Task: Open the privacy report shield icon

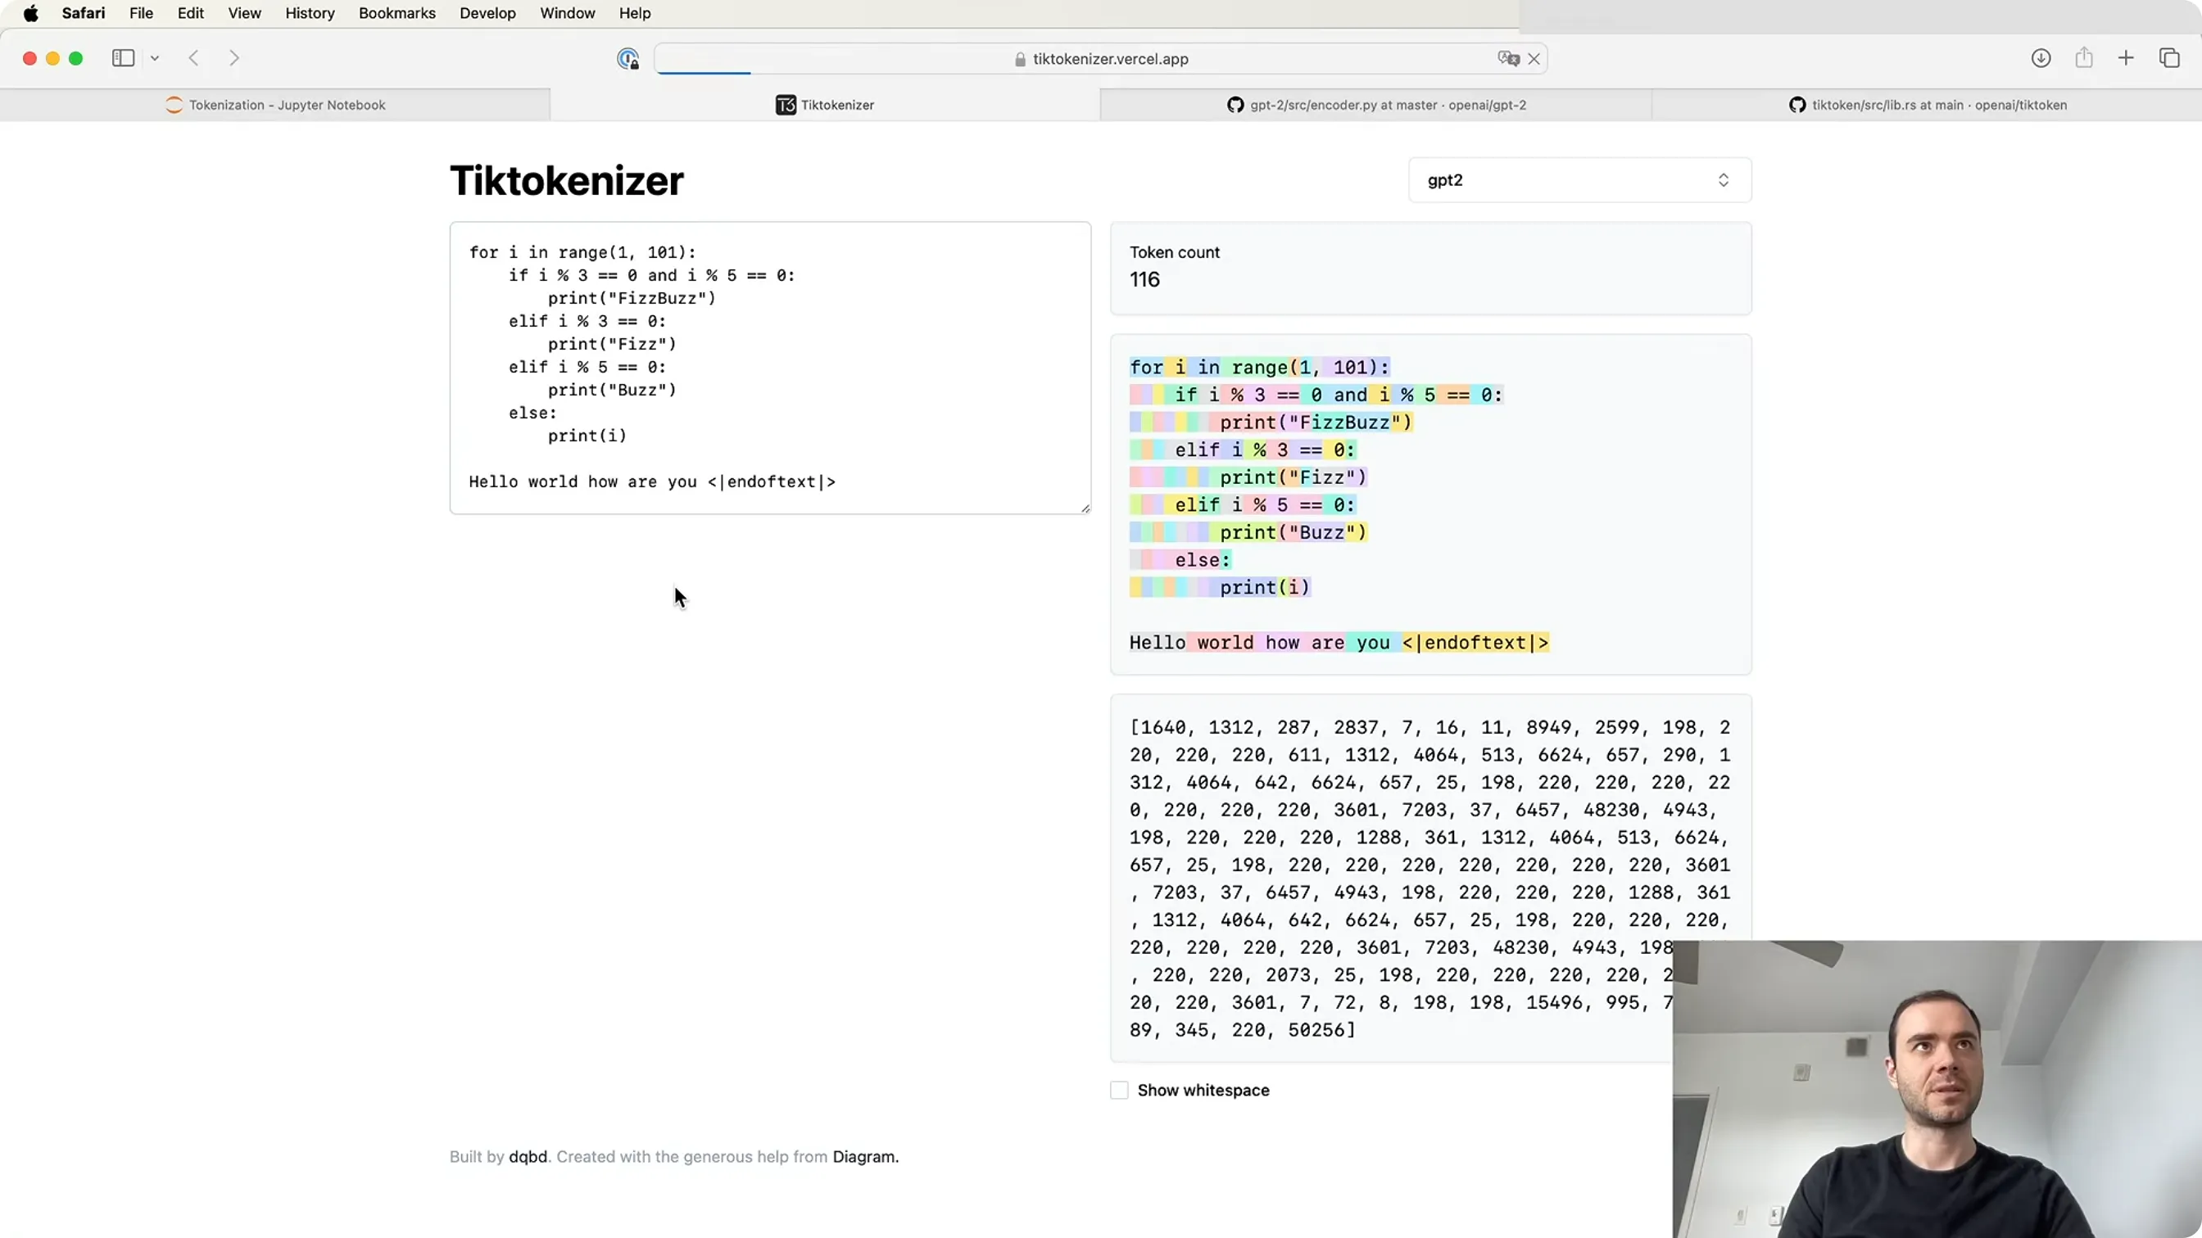Action: point(628,59)
